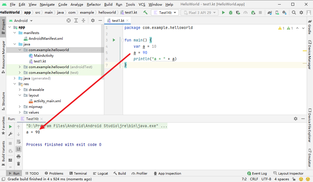The image size is (313, 182).
Task: Open Device File Explorer side panel
Action: click(x=310, y=125)
